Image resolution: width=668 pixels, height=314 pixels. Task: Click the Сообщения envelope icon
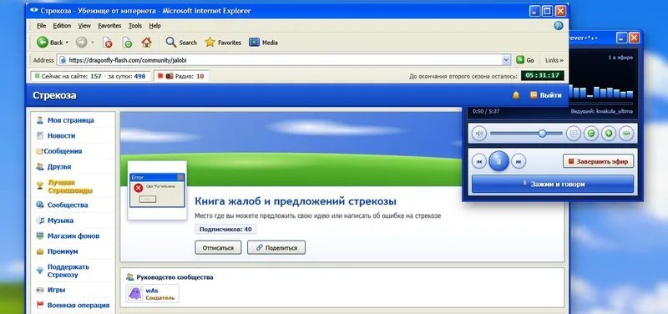click(x=40, y=151)
